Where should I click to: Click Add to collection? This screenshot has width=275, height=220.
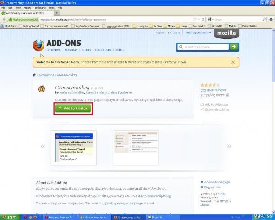coord(214,104)
